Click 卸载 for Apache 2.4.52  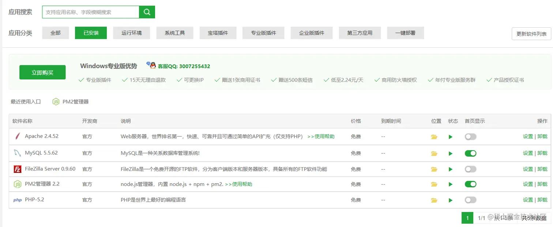pos(542,136)
